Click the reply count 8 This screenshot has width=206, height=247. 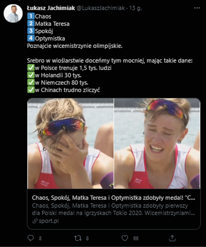coord(40,238)
